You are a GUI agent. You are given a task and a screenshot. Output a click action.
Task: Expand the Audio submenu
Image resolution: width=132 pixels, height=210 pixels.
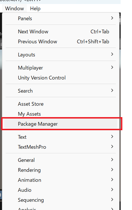[61, 190]
